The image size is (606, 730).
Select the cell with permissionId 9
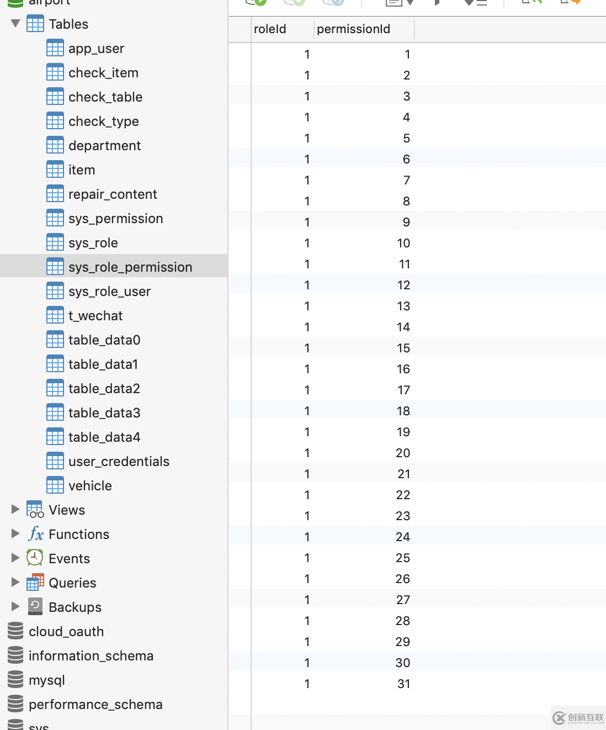(364, 222)
